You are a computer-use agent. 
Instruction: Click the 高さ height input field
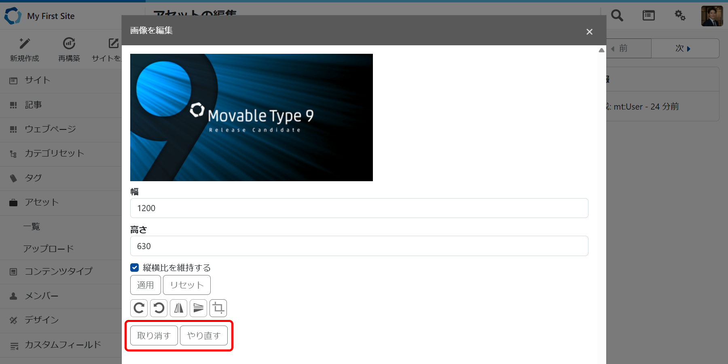(359, 246)
